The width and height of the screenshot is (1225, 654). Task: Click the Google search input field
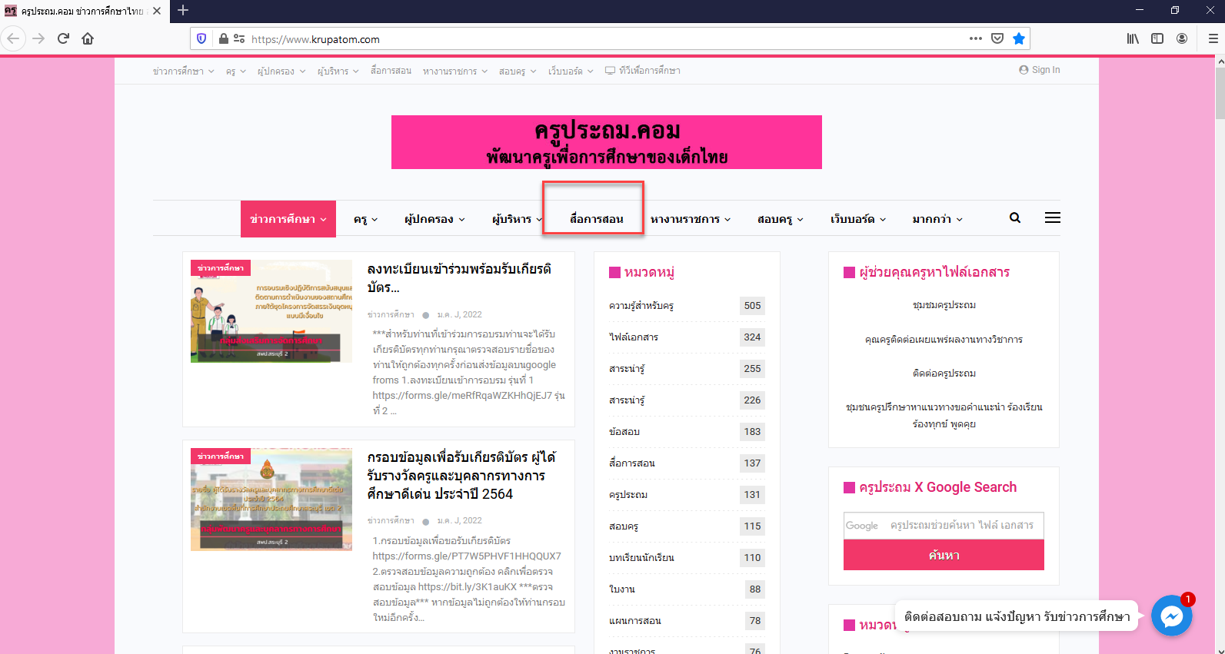click(x=944, y=526)
